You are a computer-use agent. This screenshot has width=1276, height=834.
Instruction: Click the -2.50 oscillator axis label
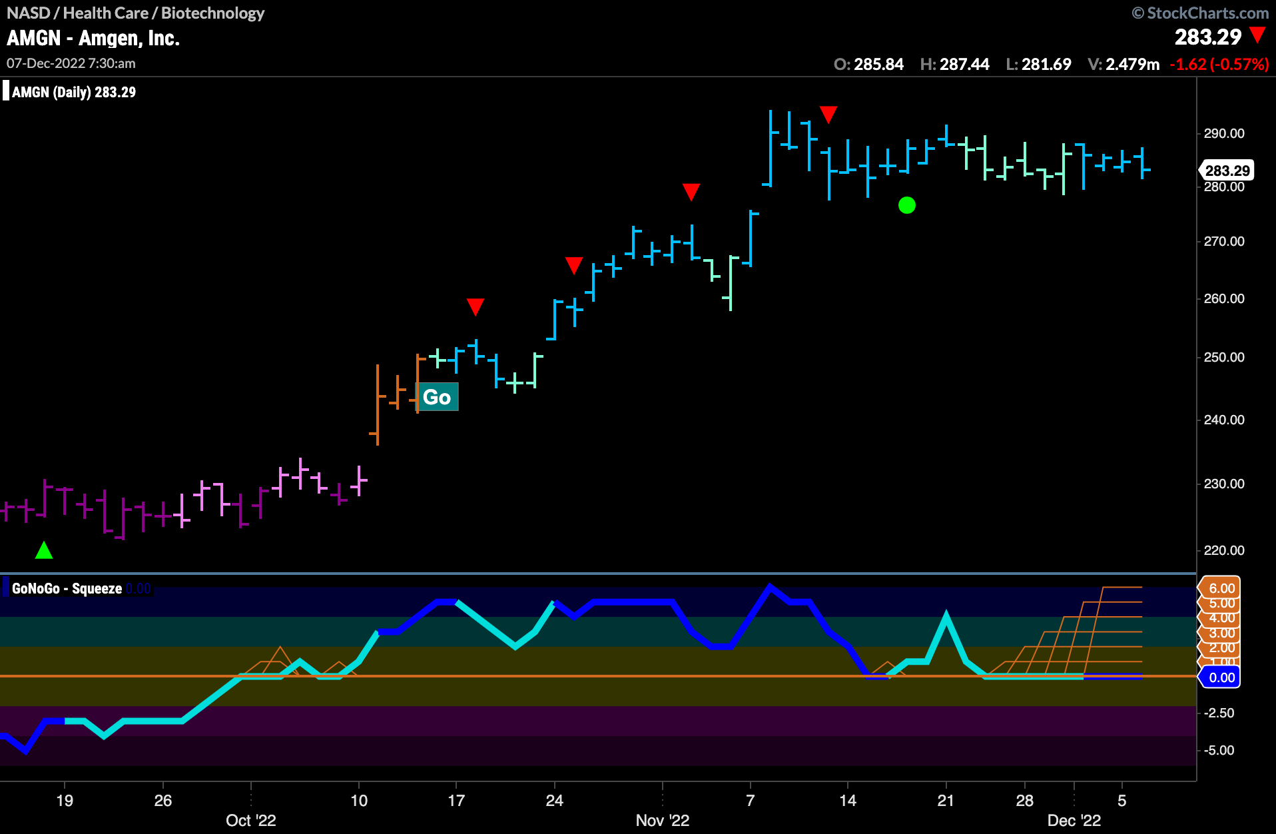click(x=1219, y=713)
